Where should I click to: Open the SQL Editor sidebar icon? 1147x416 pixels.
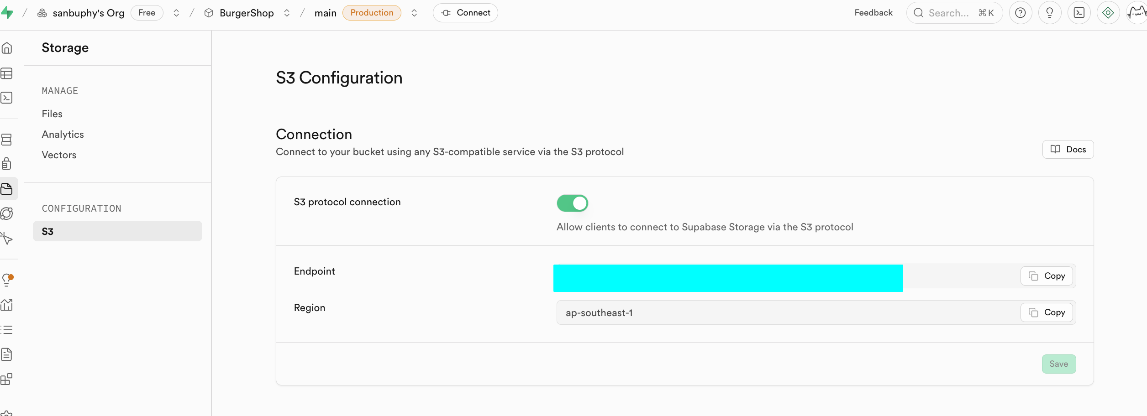7,98
